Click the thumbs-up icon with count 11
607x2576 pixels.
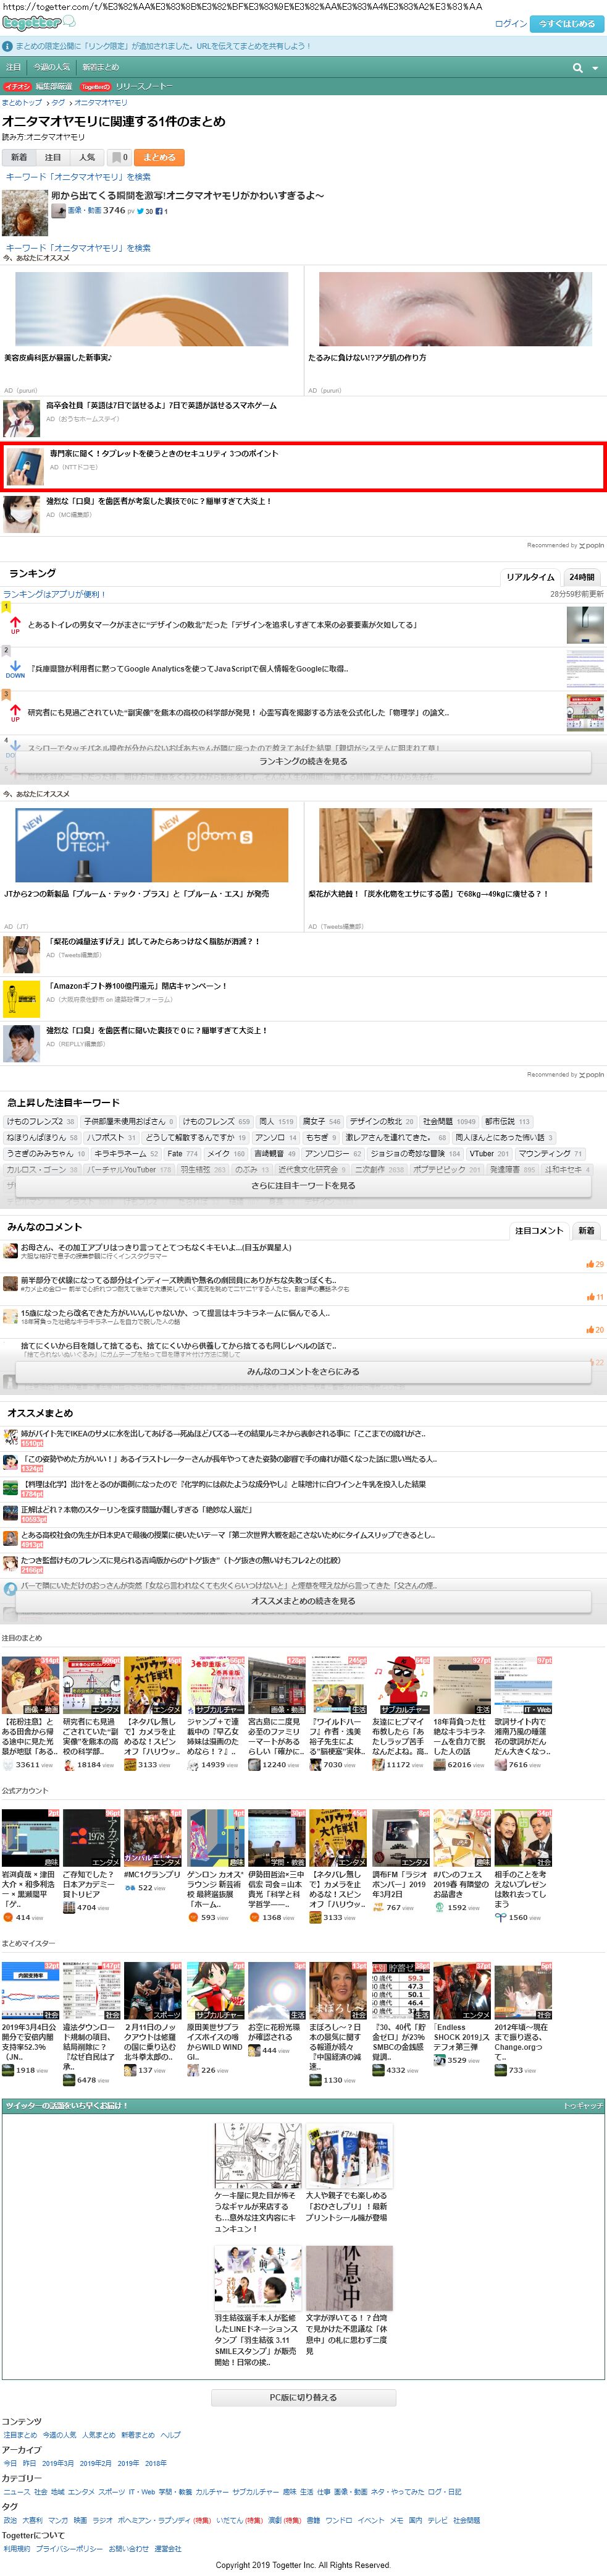(589, 1297)
